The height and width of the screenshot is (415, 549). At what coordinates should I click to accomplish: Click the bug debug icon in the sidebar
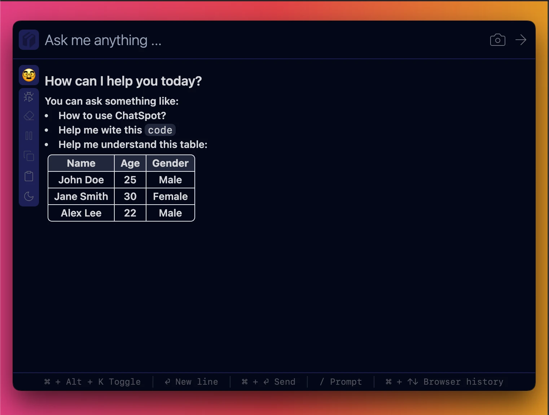29,97
